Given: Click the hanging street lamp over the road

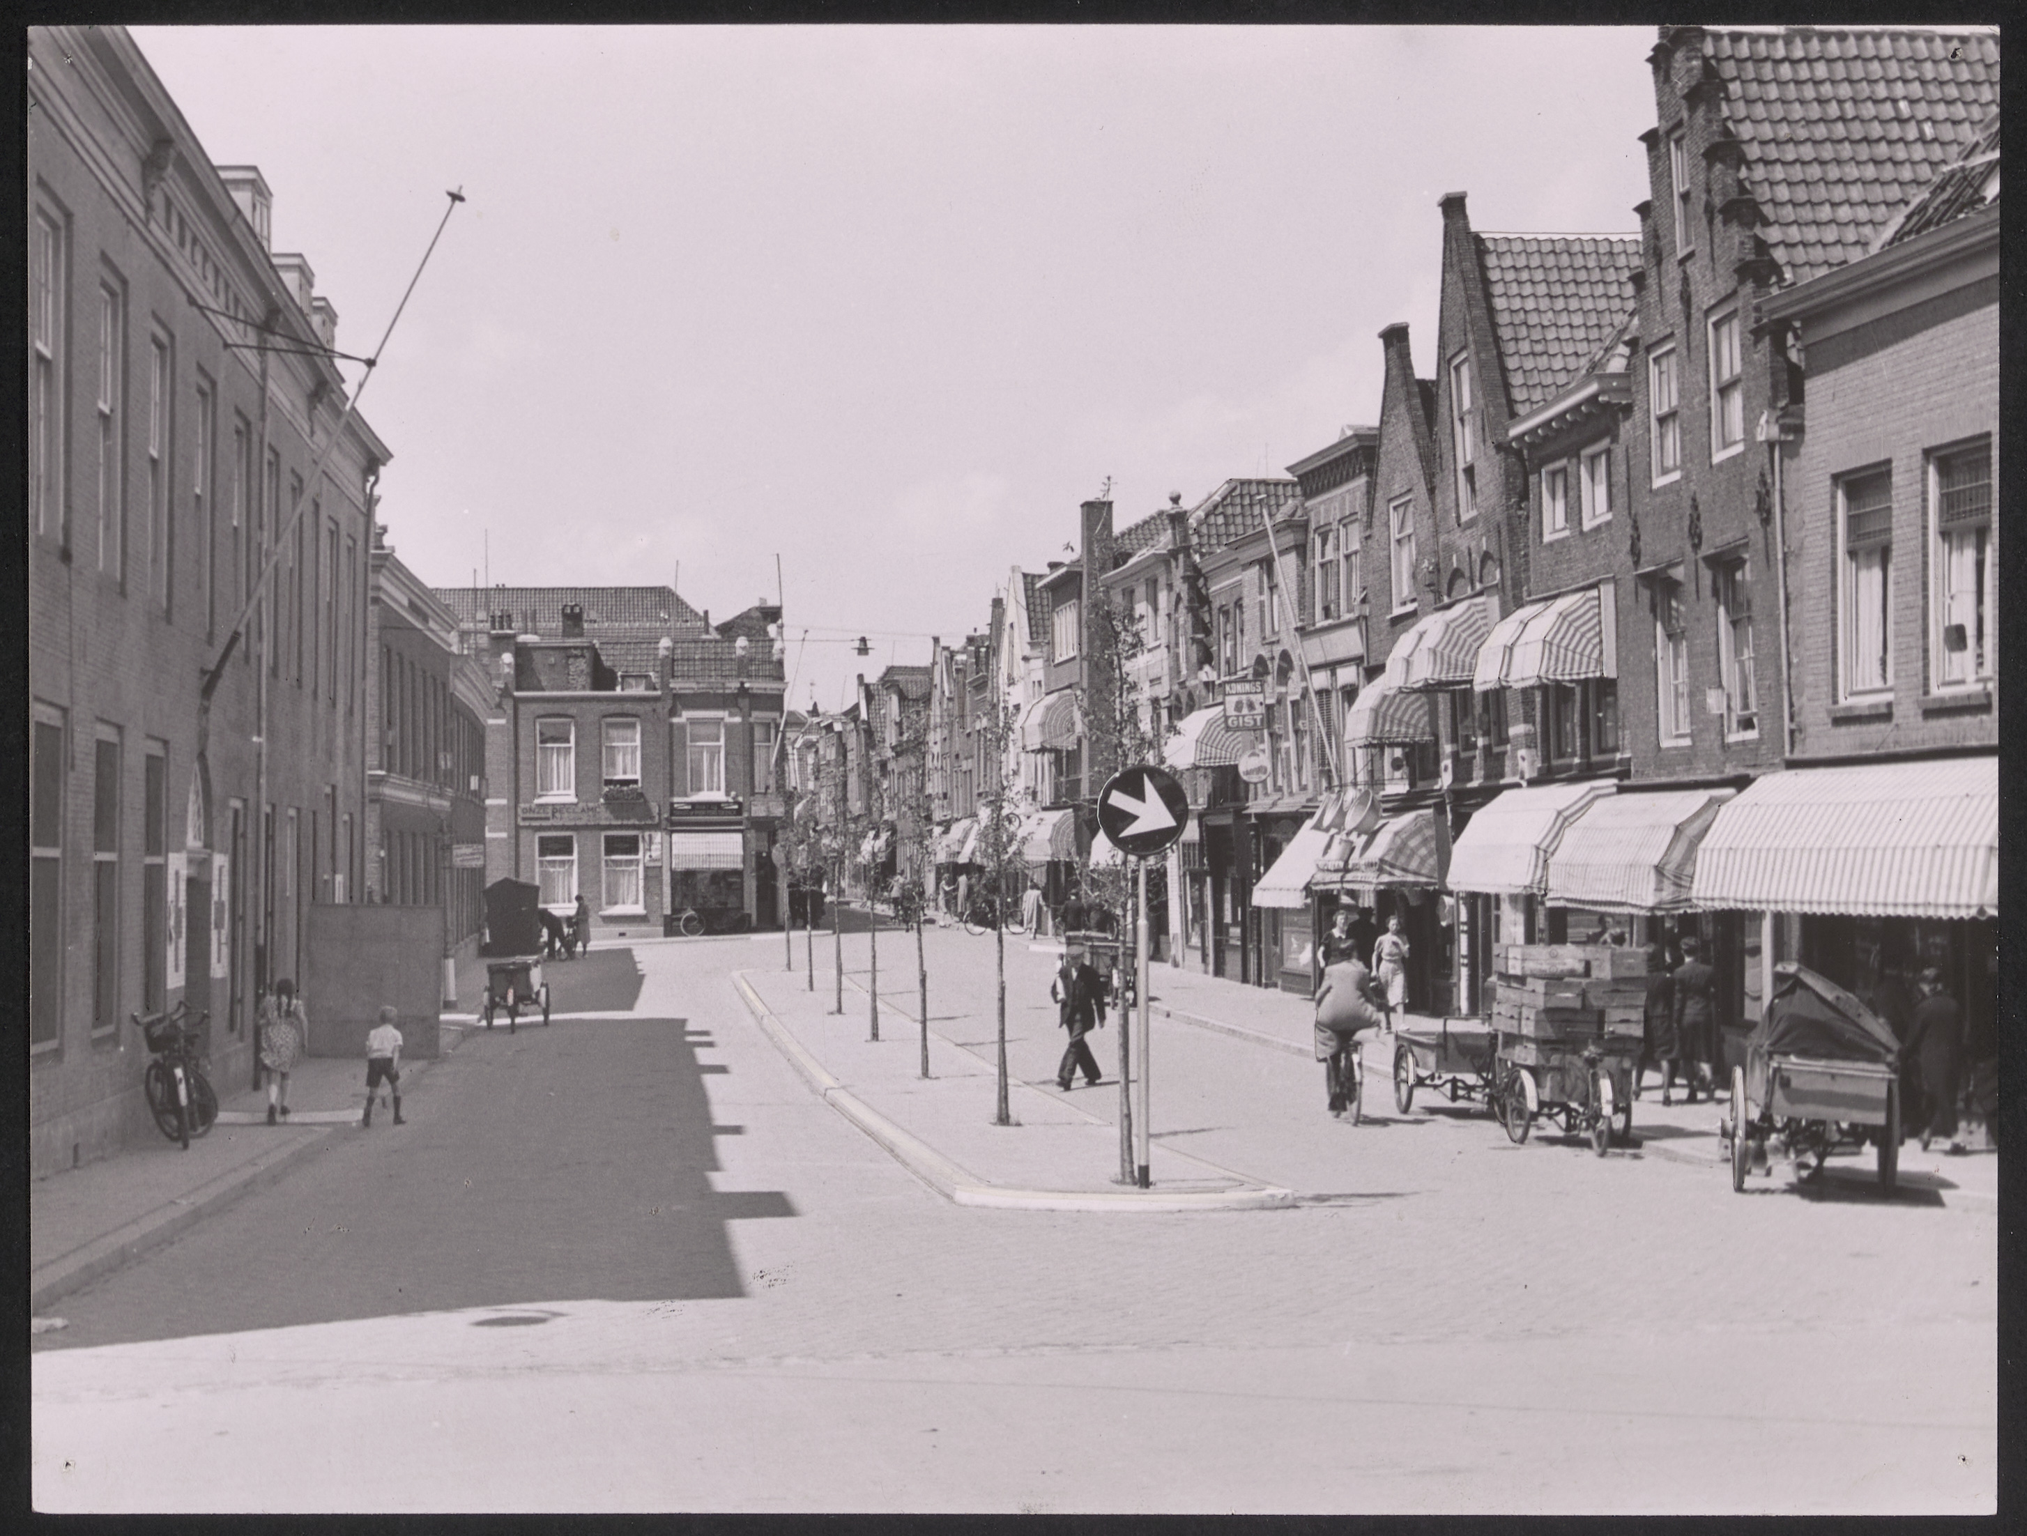Looking at the screenshot, I should click(862, 647).
